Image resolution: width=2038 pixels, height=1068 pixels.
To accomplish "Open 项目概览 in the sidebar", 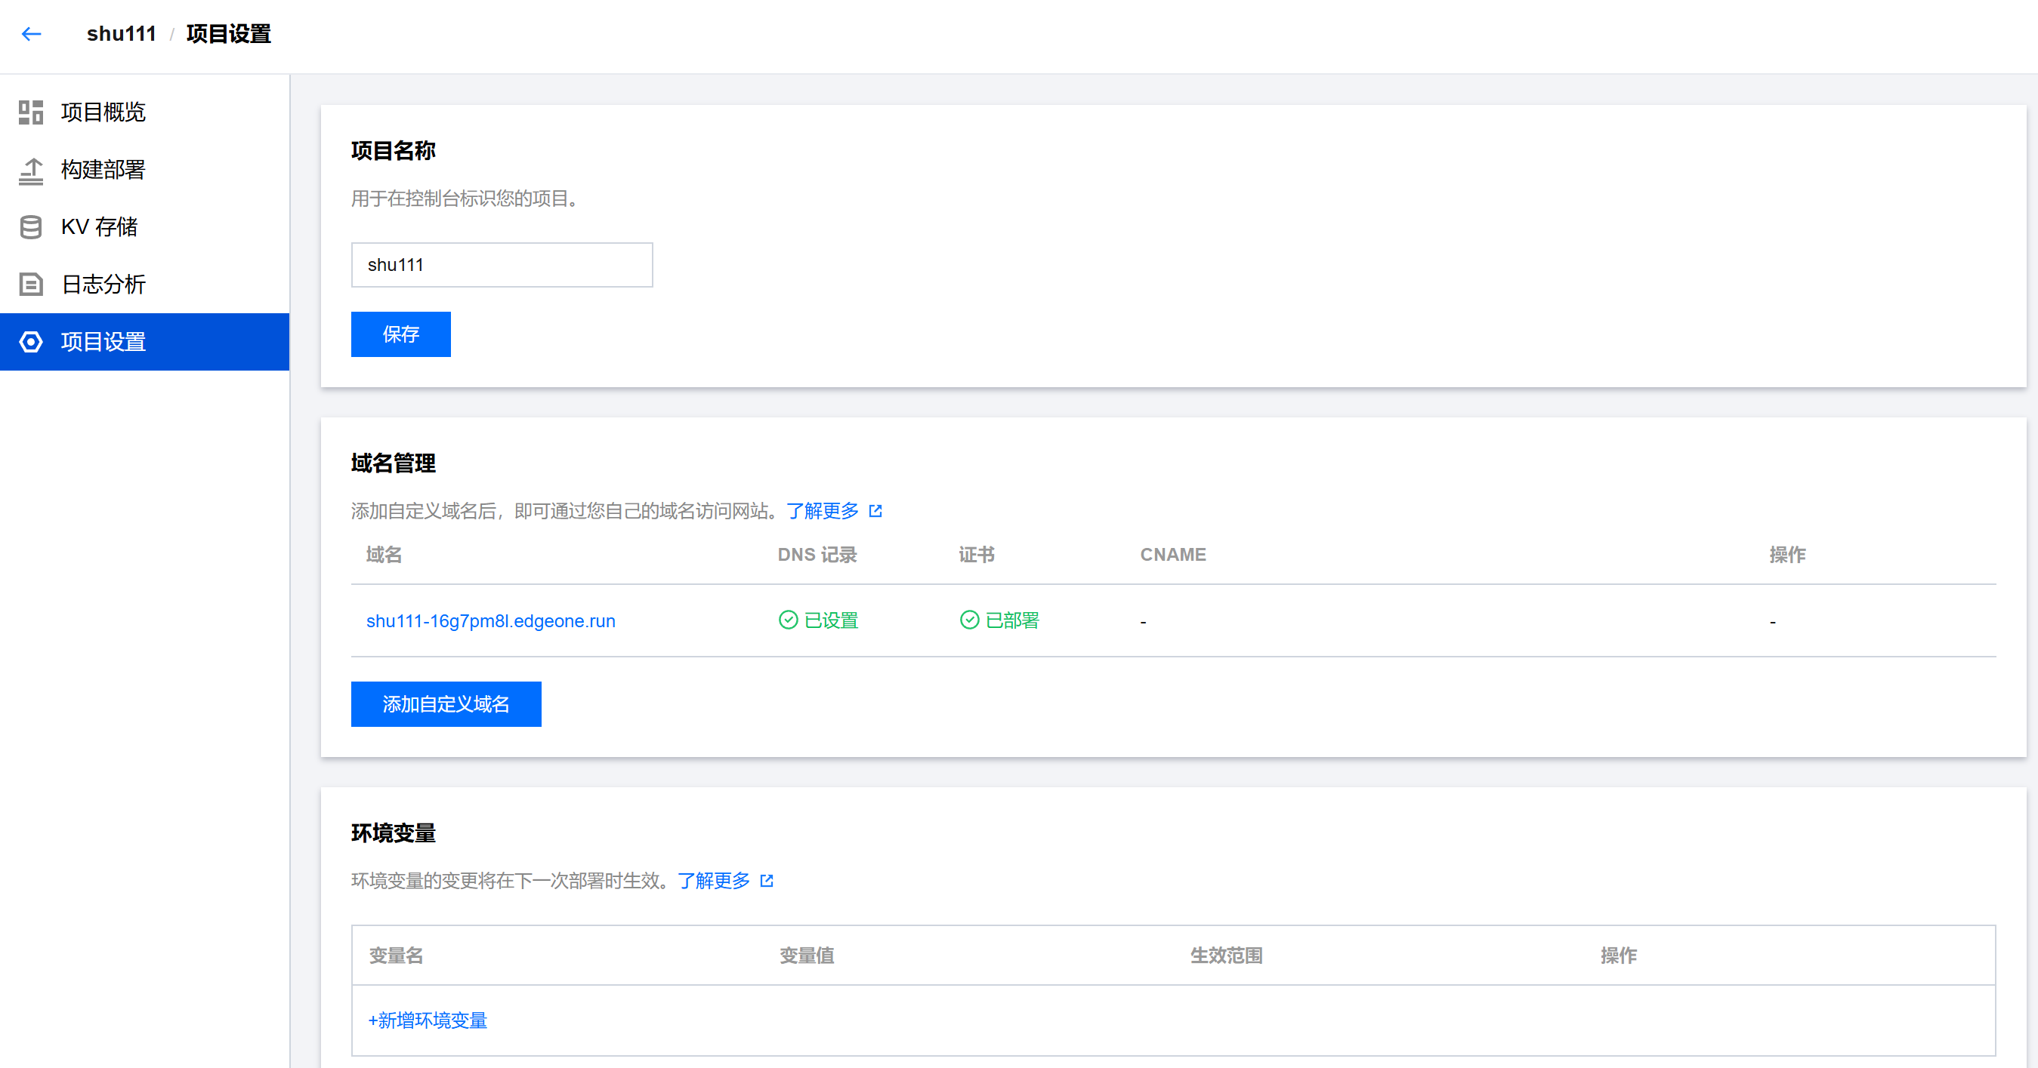I will [x=103, y=112].
